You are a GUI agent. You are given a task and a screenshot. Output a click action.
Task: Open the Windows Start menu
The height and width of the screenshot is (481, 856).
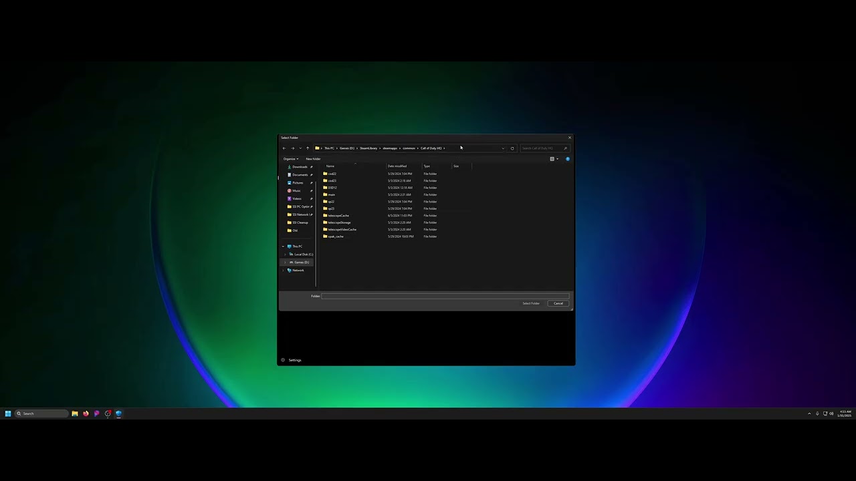8,414
